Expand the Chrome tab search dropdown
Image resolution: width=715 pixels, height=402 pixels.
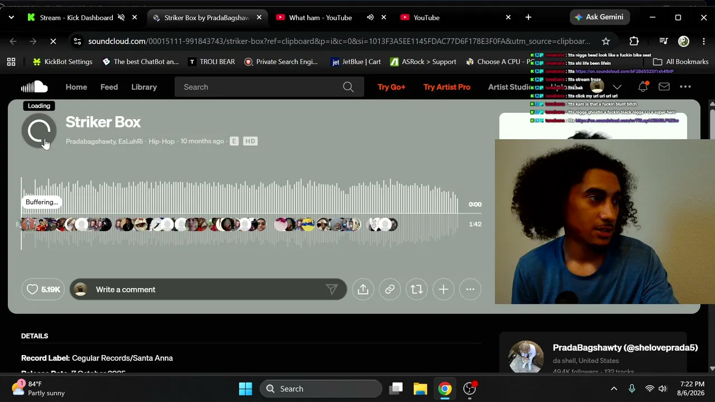click(x=11, y=18)
